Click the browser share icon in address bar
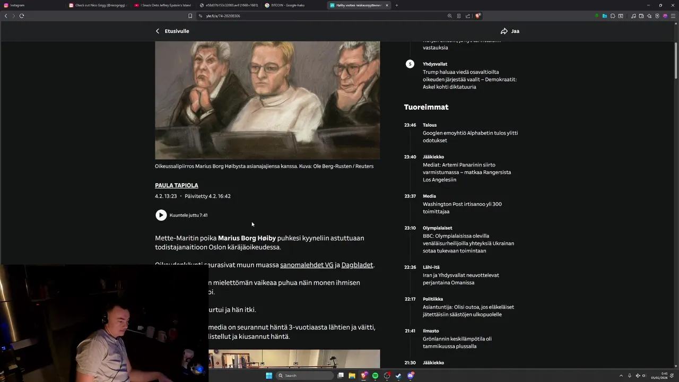This screenshot has height=382, width=679. [468, 16]
